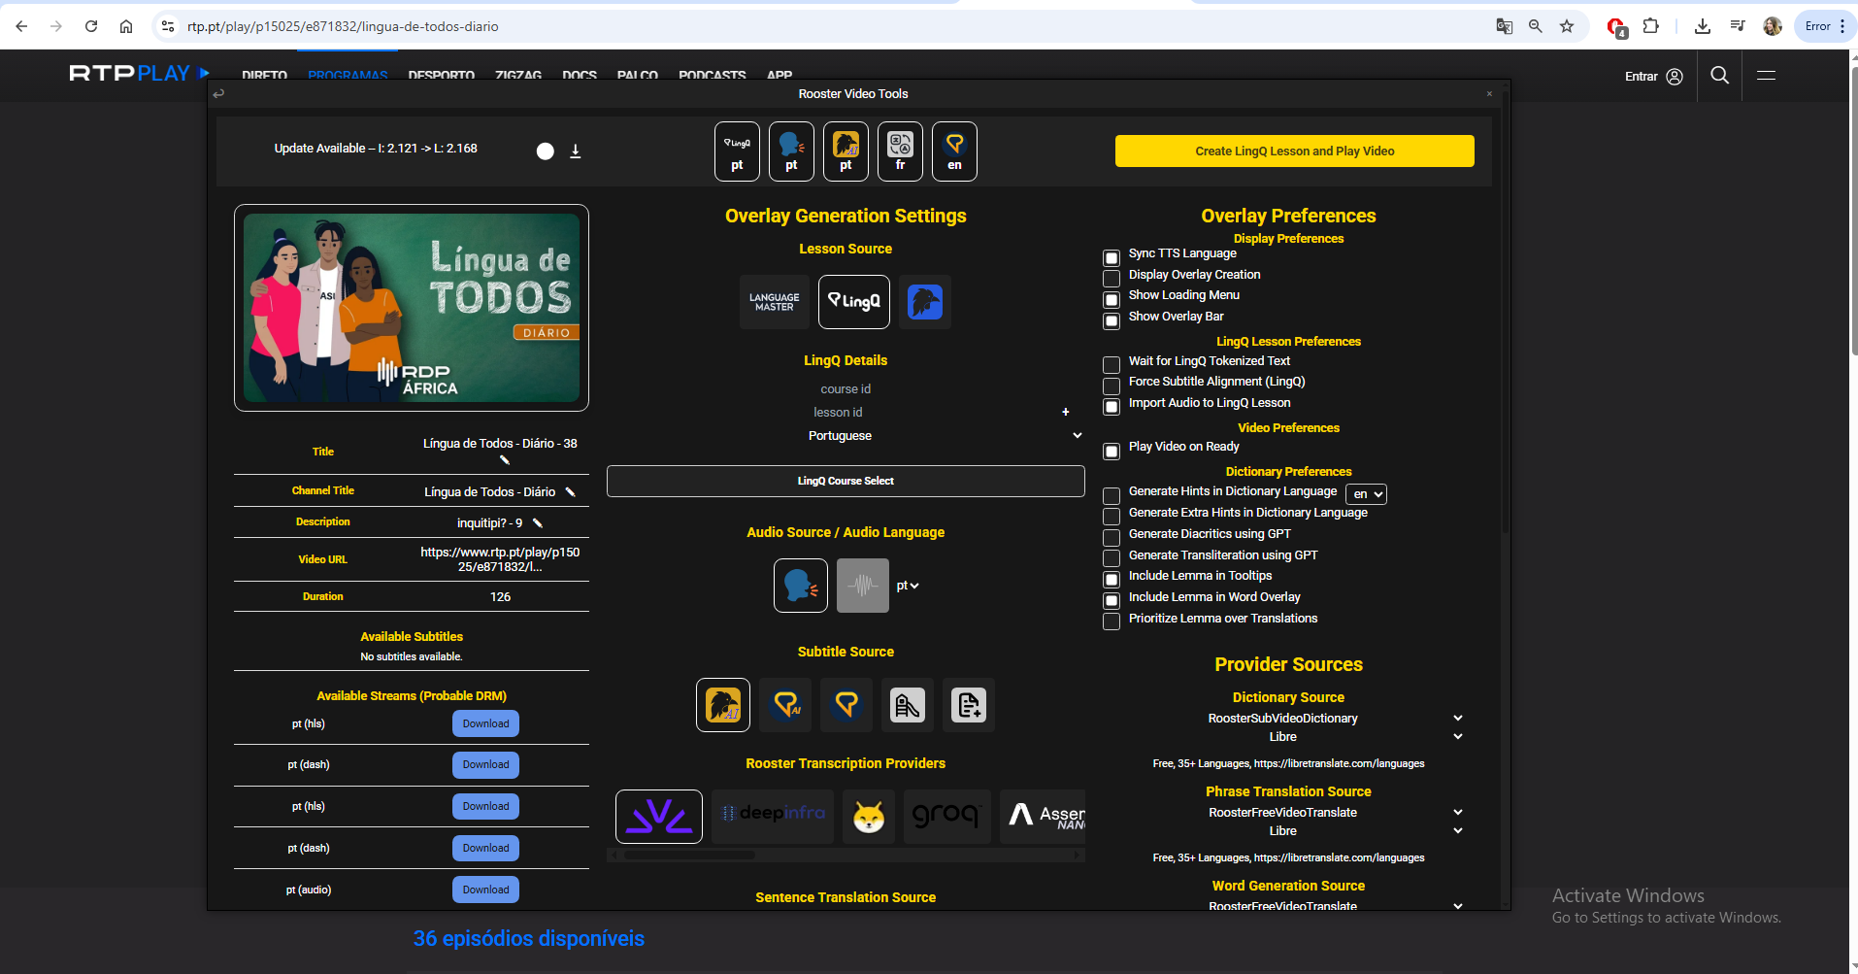
Task: Open the PODCASTS navigation menu
Action: (x=712, y=76)
